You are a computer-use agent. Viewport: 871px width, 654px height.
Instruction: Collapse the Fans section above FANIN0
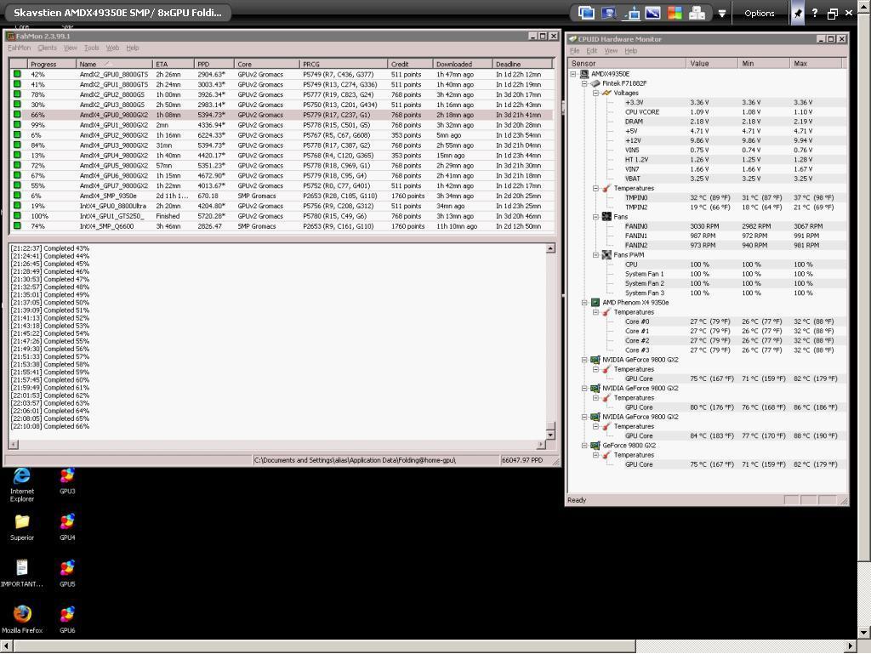595,217
